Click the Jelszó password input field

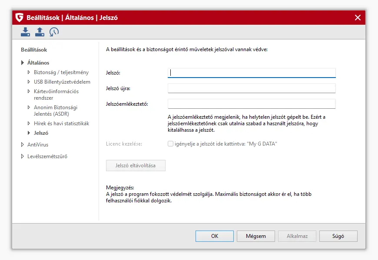[252, 73]
